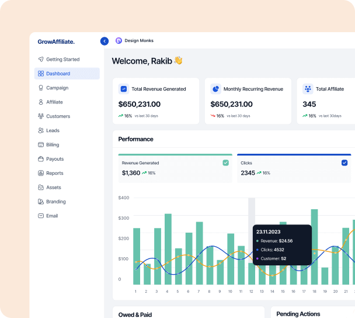Uncheck the Revenue Generated checkbox

coord(225,163)
